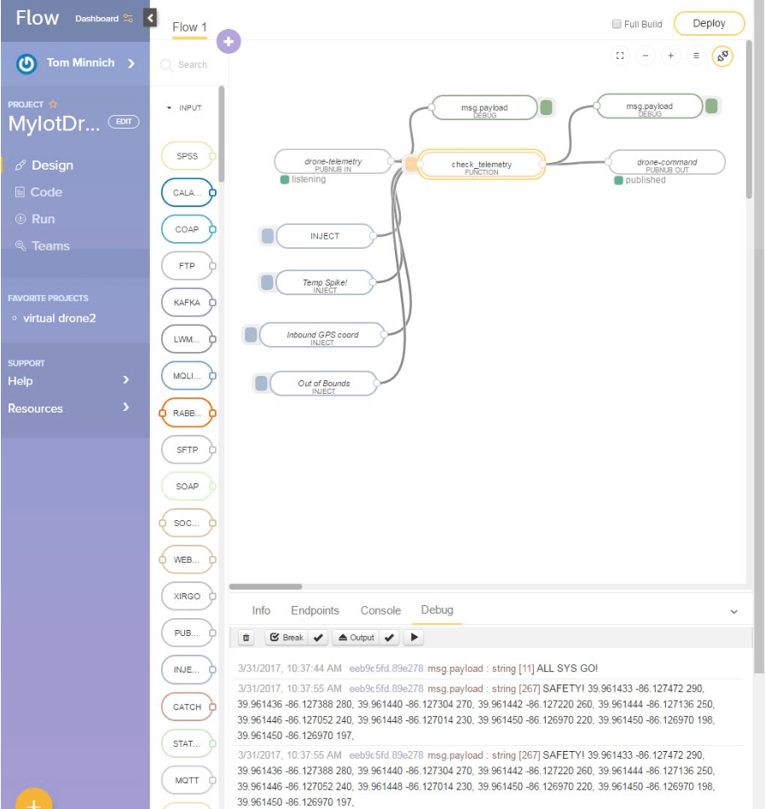Click the canvas list menu icon
The width and height of the screenshot is (765, 809).
(x=697, y=56)
